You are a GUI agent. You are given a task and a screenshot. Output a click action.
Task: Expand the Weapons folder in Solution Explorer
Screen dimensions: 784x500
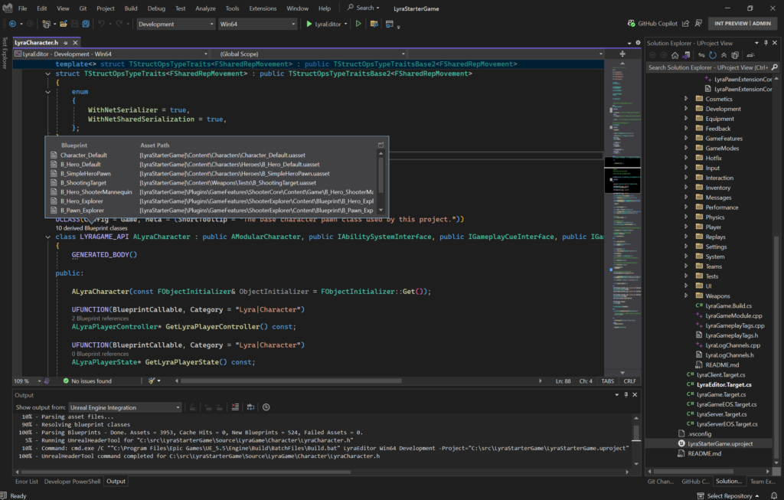tap(687, 295)
